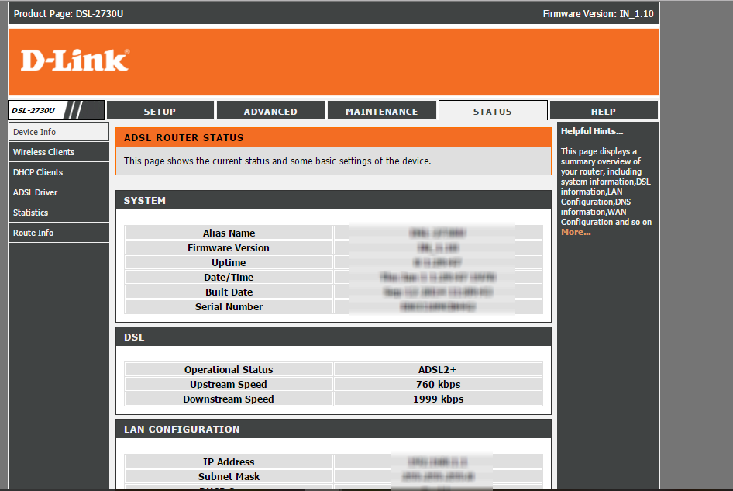This screenshot has width=733, height=491.
Task: Click the More... link in Helpful Hints
Action: point(576,232)
